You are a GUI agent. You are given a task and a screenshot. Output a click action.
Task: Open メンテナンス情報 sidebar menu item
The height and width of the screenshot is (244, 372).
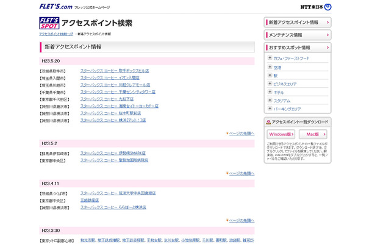[298, 35]
